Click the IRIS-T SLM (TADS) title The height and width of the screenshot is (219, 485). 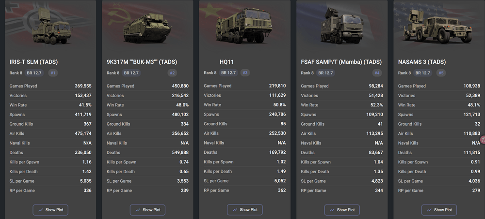coord(33,62)
